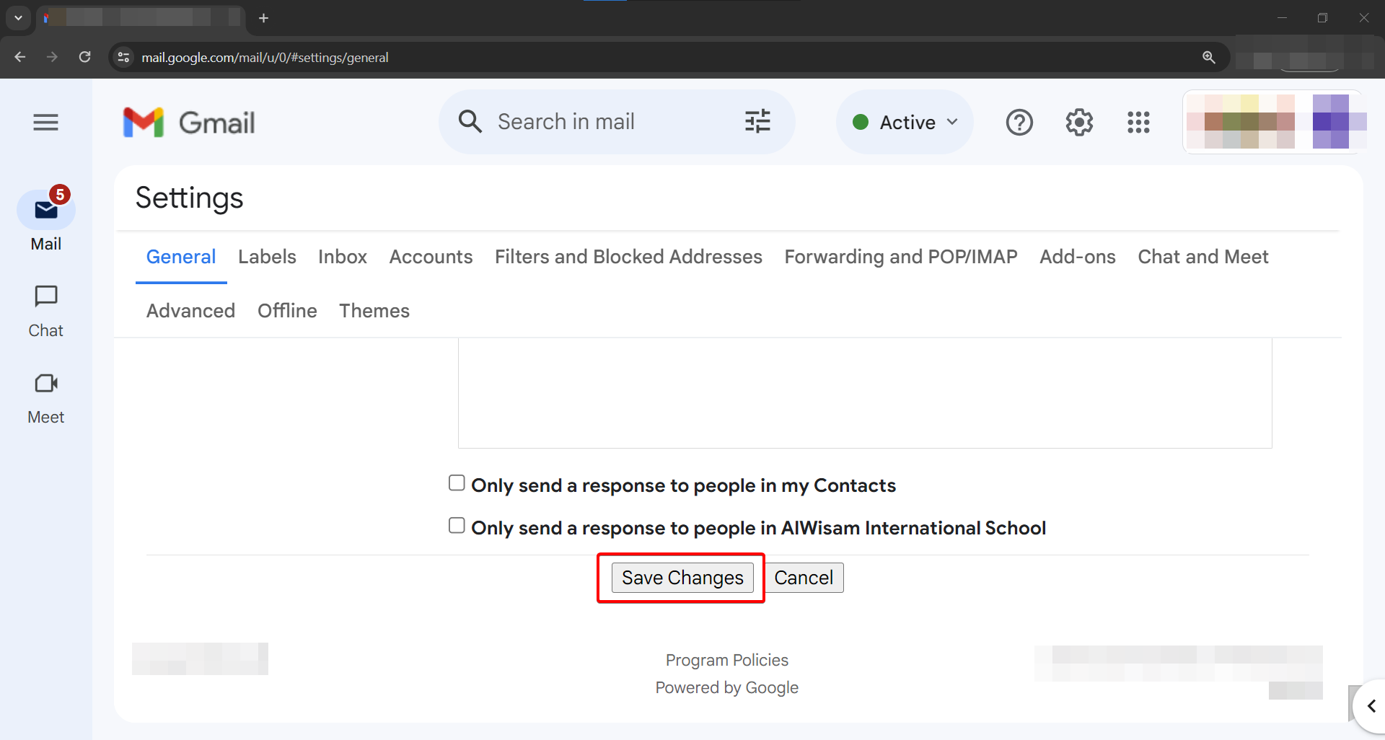This screenshot has width=1385, height=740.
Task: Open Mail from the left sidebar
Action: (46, 211)
